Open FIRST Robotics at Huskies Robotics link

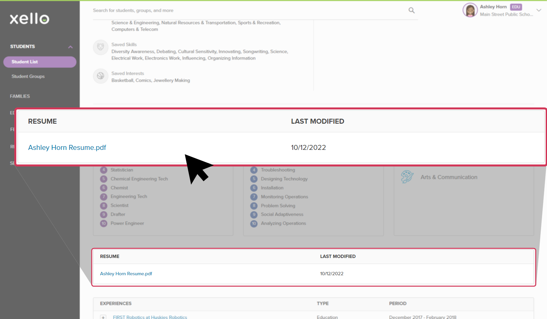tap(150, 317)
